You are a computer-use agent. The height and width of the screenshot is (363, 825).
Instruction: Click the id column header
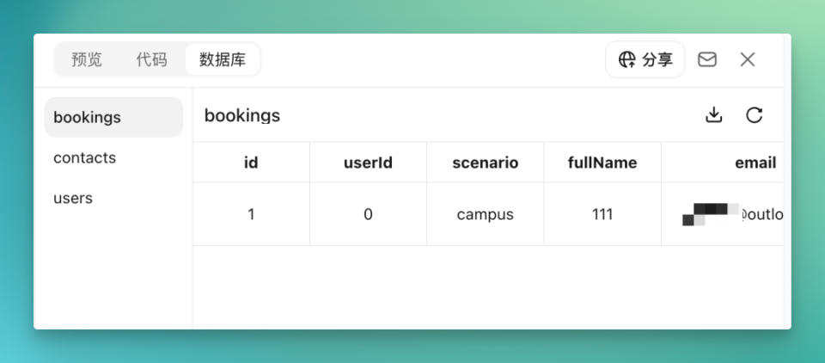(x=251, y=163)
